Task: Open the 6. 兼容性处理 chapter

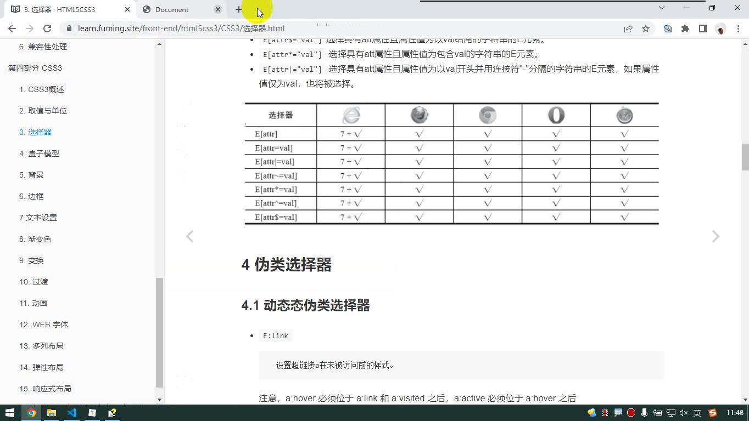Action: point(43,47)
